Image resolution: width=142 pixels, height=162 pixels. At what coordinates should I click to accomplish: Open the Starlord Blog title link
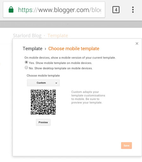click(27, 35)
